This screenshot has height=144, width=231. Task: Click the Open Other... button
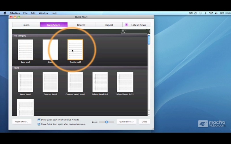click(x=22, y=122)
